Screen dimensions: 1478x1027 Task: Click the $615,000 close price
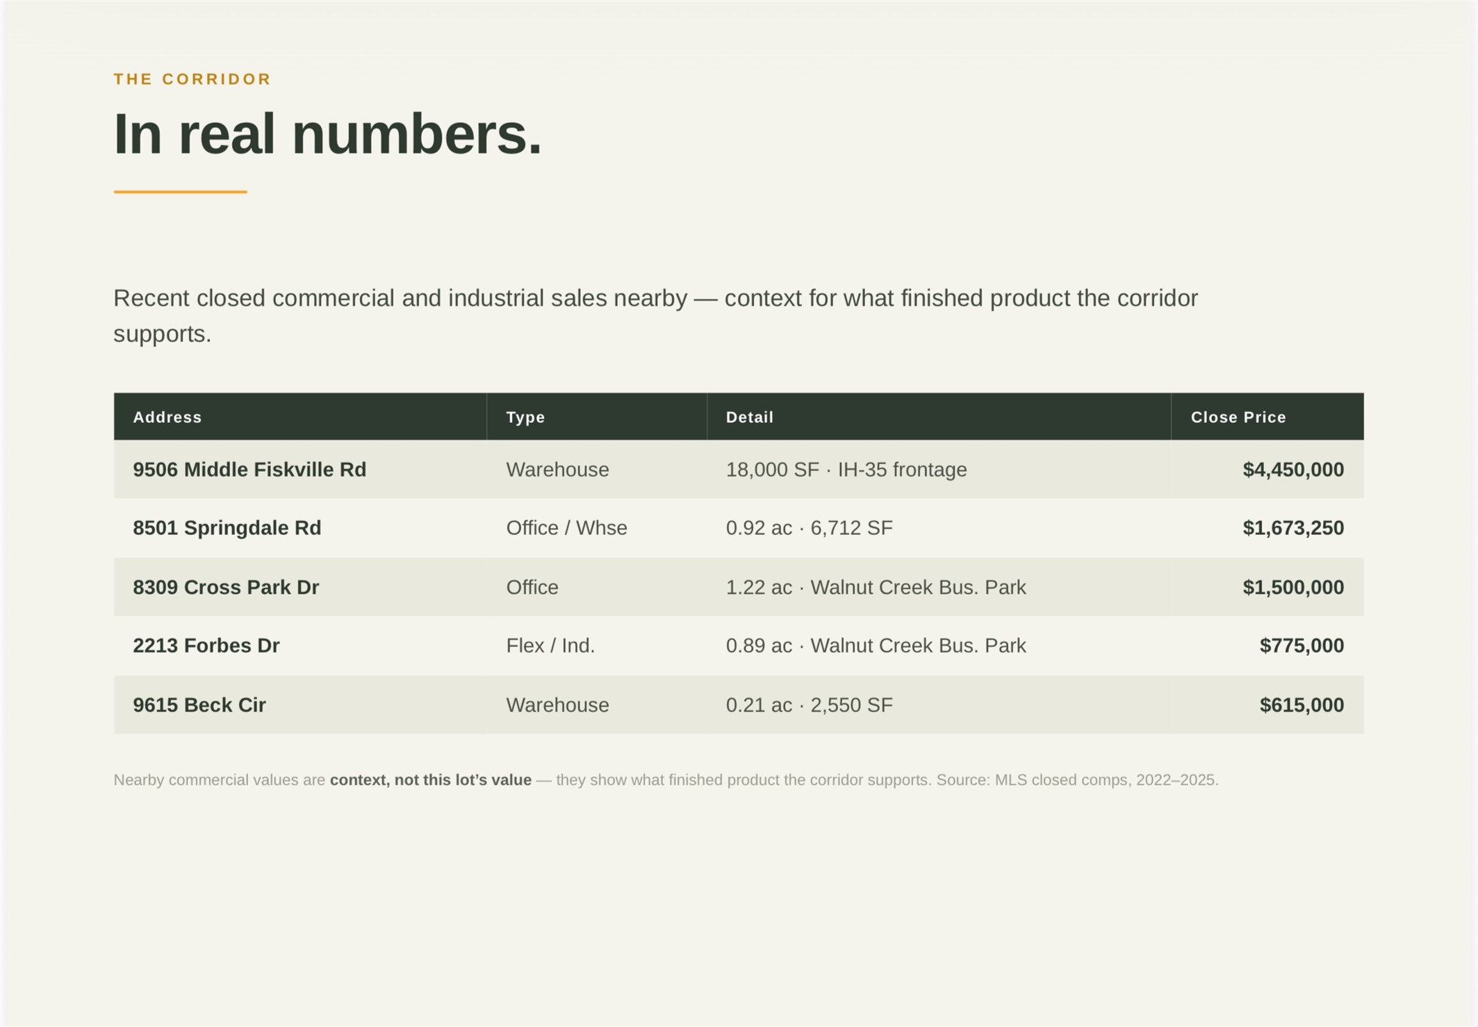click(1302, 705)
